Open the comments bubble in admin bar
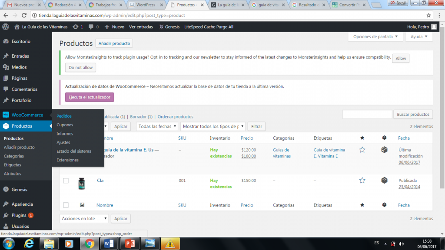This screenshot has width=445, height=250. [x=91, y=26]
